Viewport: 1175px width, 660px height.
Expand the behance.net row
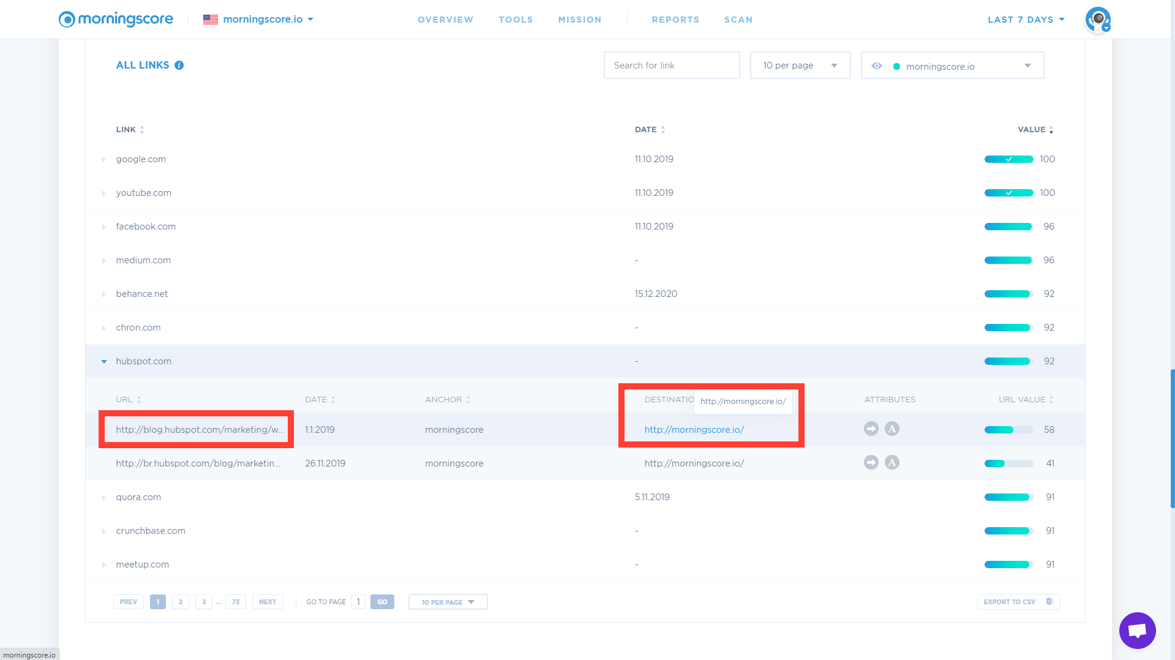(104, 294)
